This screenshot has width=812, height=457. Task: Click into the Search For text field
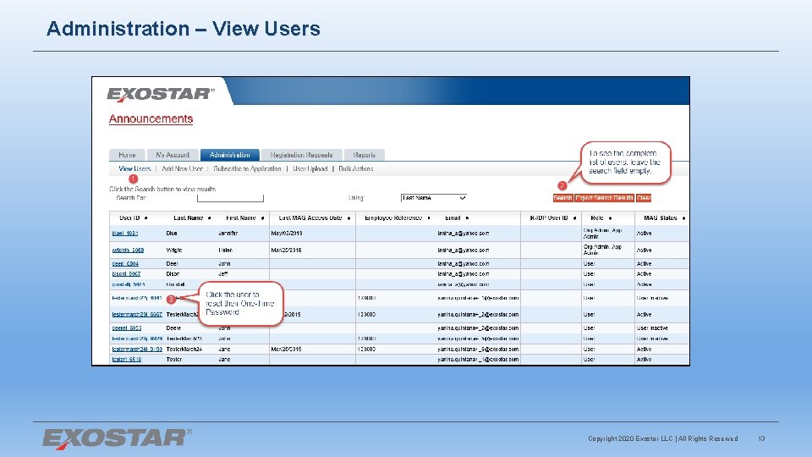(230, 198)
